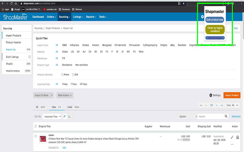Screen dimensions: 244x152
Task: Expand the Reports menu
Action: tap(91, 17)
